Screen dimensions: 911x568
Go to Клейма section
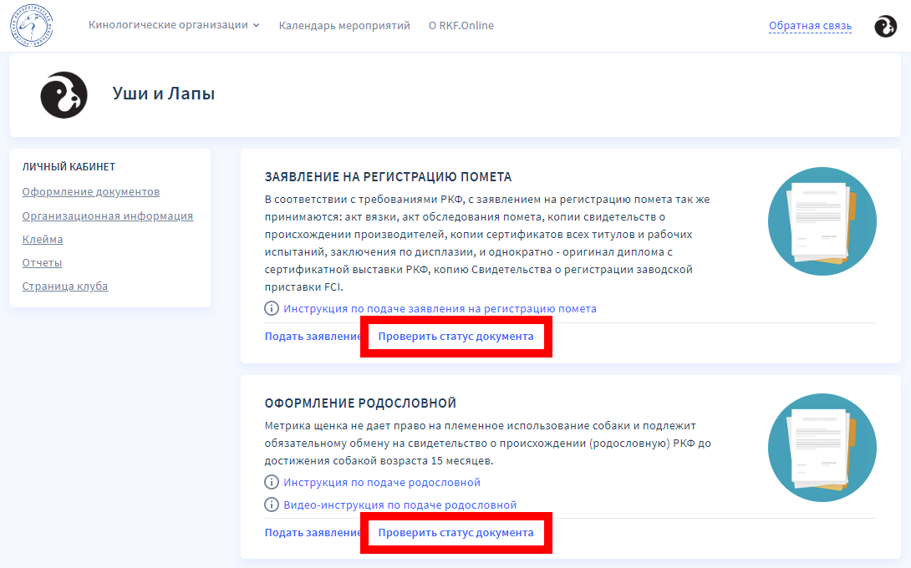(43, 239)
